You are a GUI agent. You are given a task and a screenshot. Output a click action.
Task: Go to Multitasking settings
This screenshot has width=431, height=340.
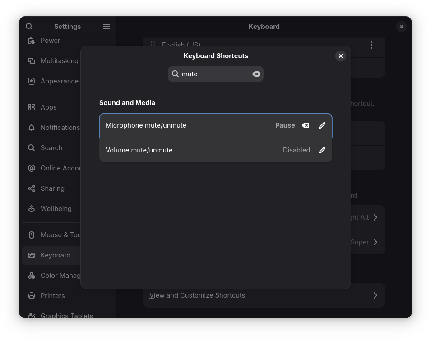(59, 61)
